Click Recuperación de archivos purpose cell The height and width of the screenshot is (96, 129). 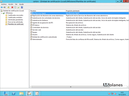(75, 23)
